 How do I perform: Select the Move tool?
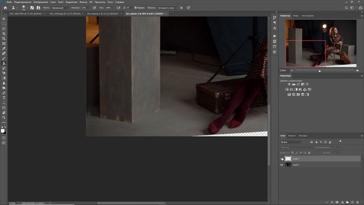(x=4, y=19)
